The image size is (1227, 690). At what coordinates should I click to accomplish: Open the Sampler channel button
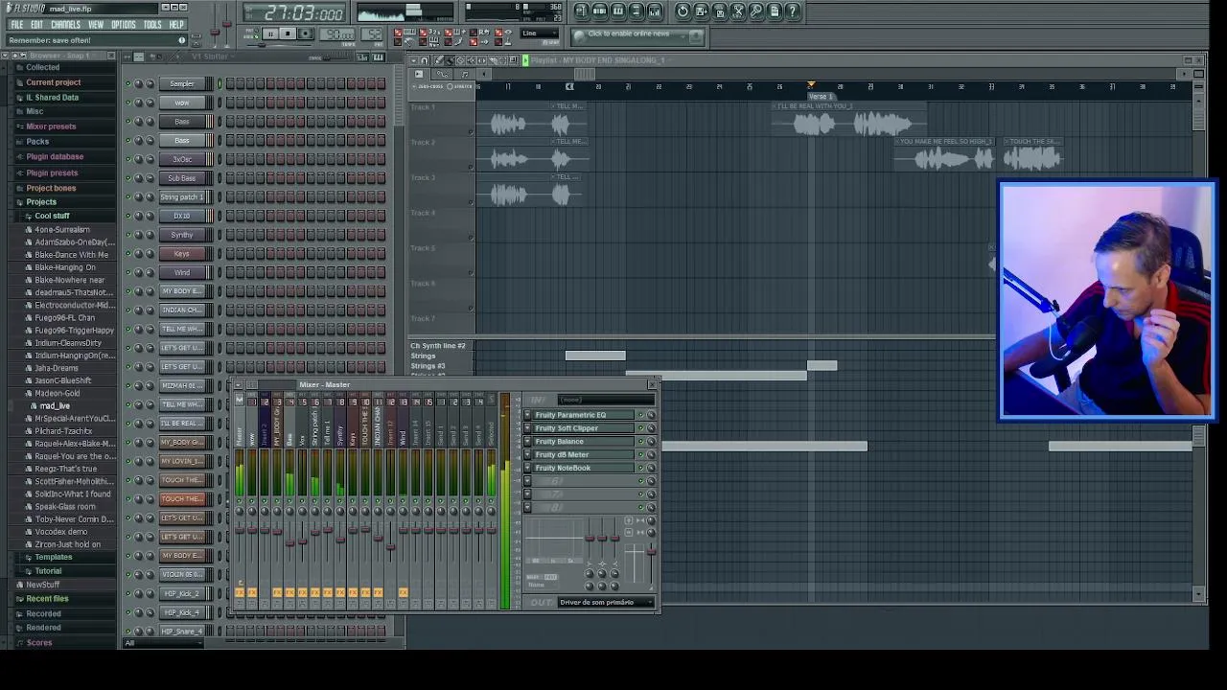(182, 83)
